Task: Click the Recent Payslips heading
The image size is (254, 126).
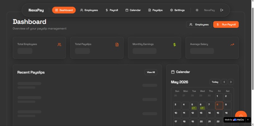Action: 31,72
